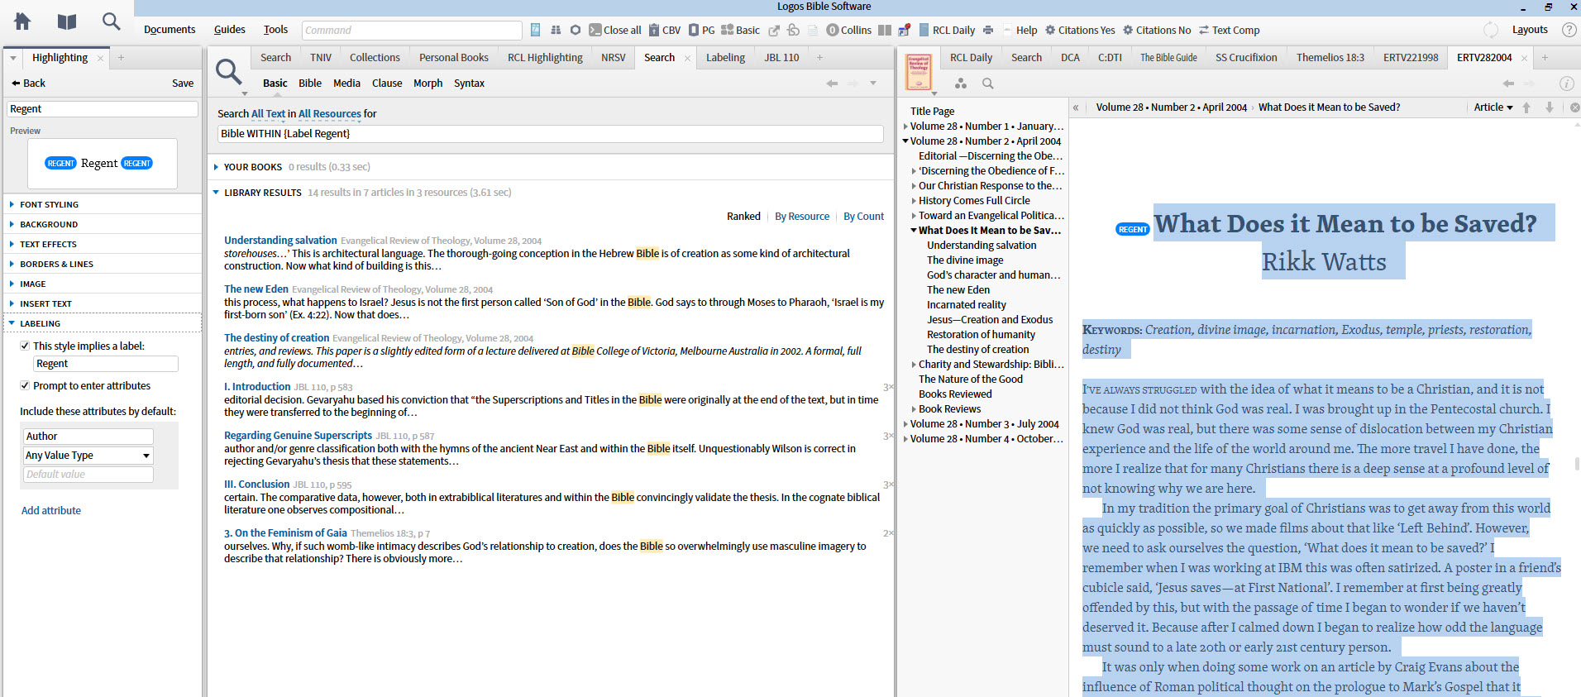1581x697 pixels.
Task: Open the Collins shortcut
Action: (849, 30)
